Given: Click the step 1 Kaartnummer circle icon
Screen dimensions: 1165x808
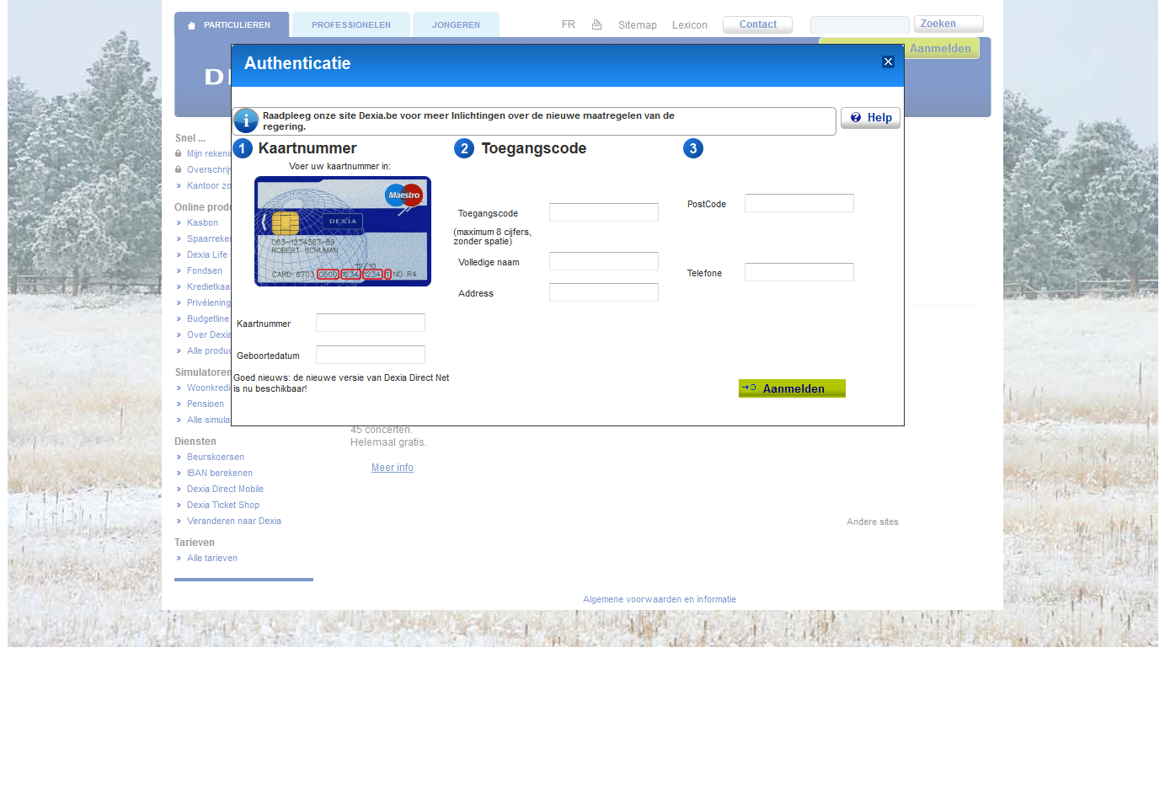Looking at the screenshot, I should point(243,149).
